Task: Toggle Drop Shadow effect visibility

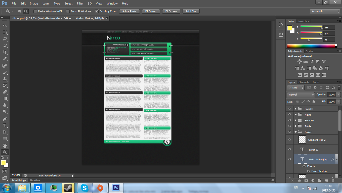Action: click(309, 171)
